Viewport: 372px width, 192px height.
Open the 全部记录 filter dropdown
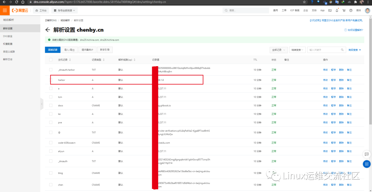pos(279,50)
